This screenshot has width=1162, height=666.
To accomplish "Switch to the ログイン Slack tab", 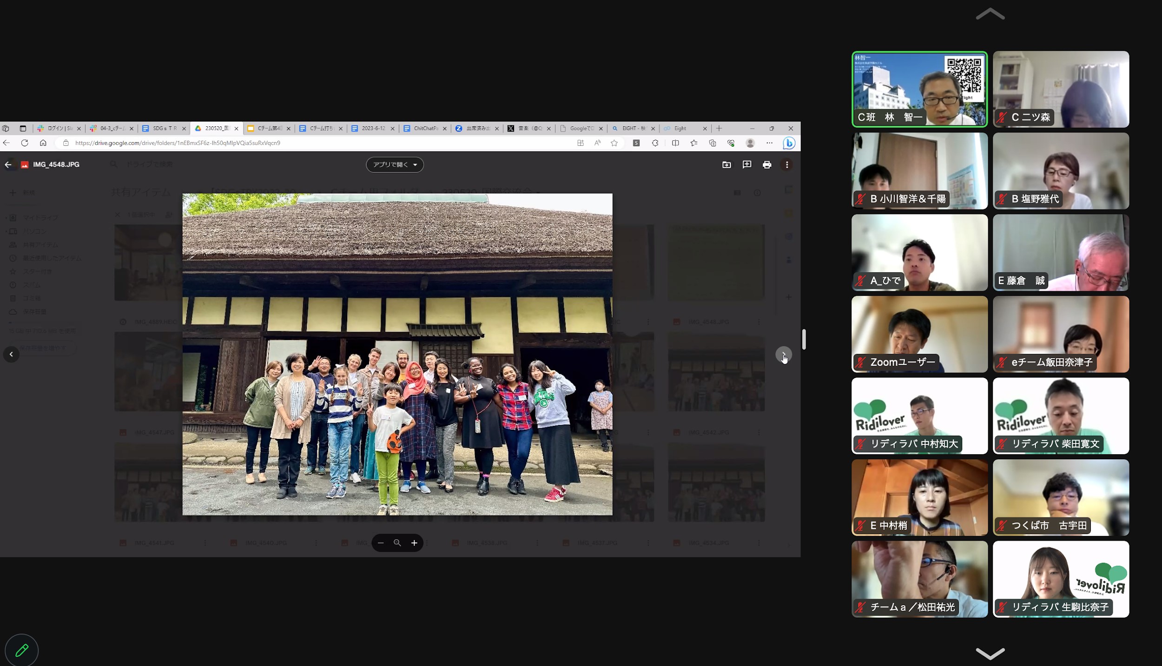I will [59, 128].
